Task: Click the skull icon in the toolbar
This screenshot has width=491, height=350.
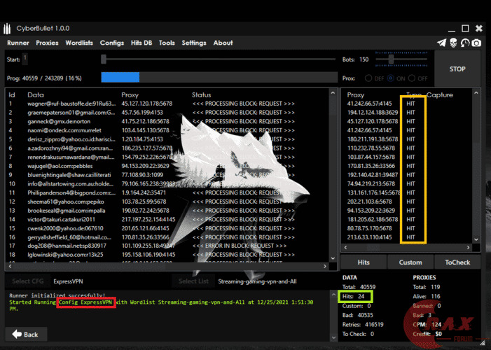Action: click(x=453, y=43)
